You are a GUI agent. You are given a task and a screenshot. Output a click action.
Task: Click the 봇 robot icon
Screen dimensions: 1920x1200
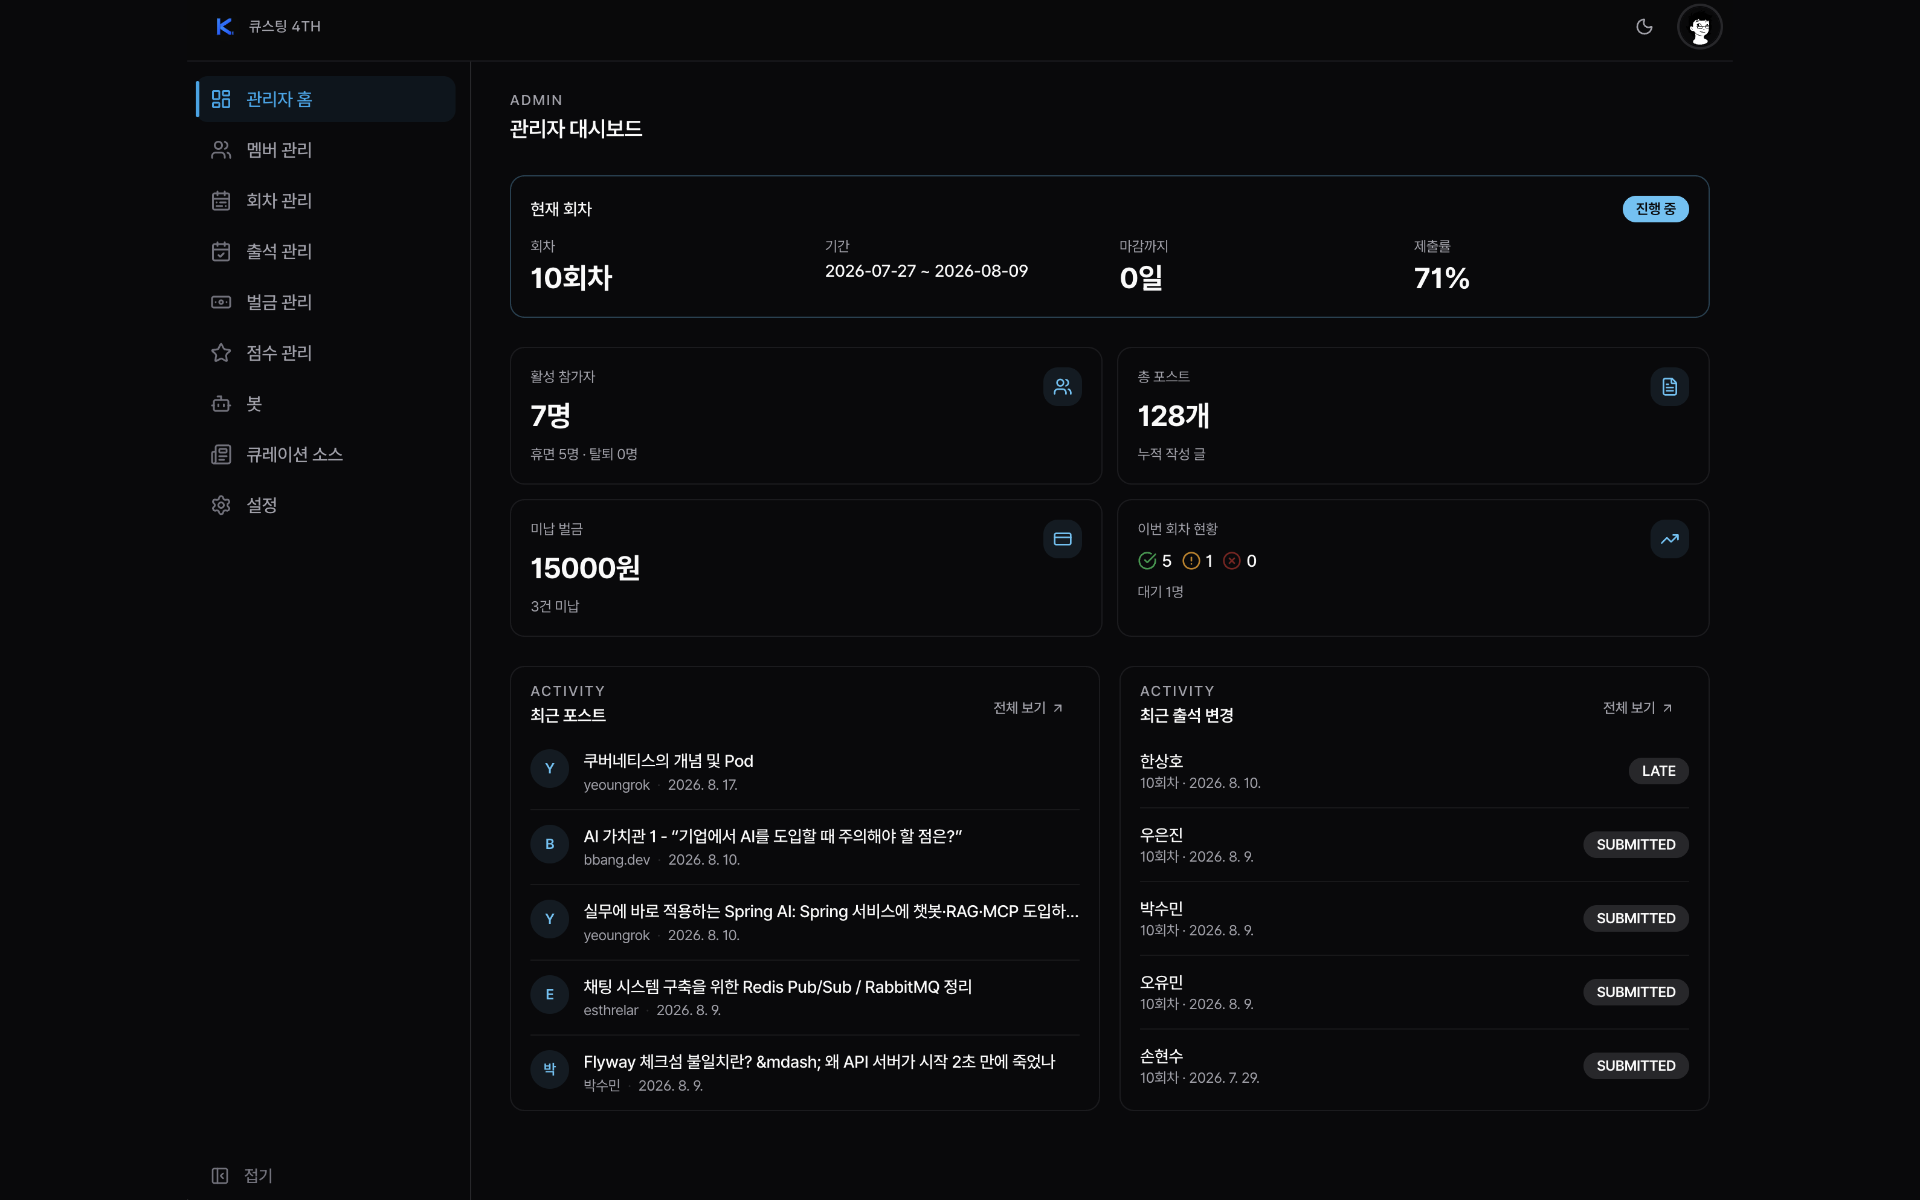[x=221, y=404]
